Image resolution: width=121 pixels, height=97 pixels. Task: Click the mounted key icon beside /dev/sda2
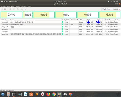9,24
